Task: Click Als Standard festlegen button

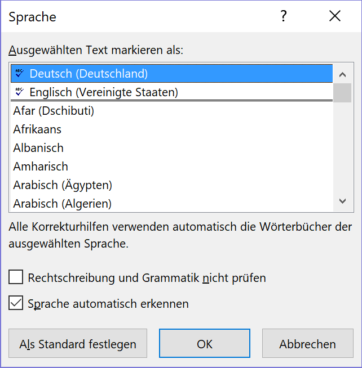Action: click(78, 343)
